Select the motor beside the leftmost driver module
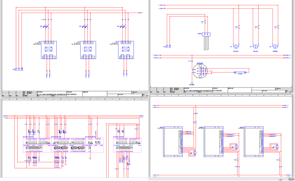Viewport: 295px width, 181px height. click(195, 153)
